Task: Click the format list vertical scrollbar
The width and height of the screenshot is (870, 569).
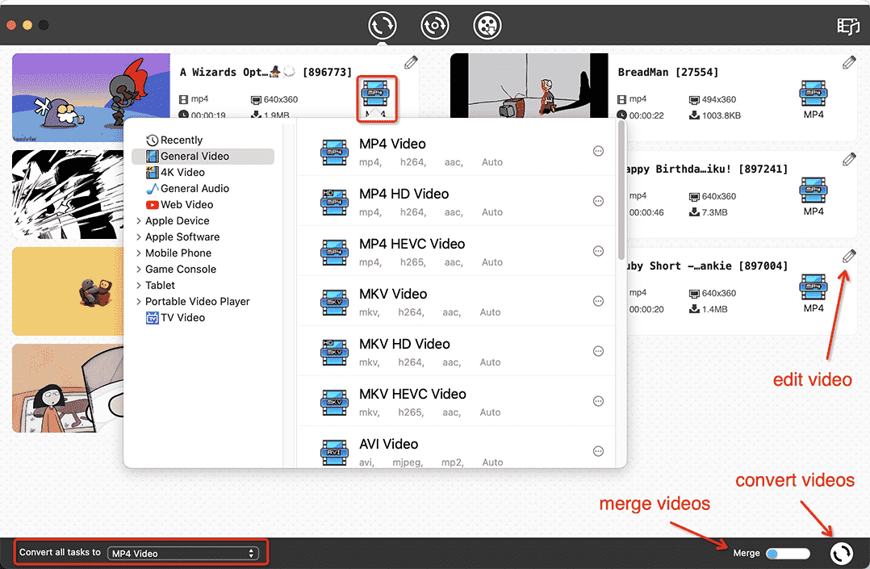Action: coord(621,190)
